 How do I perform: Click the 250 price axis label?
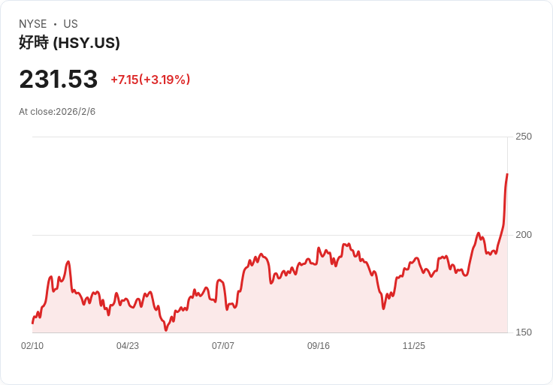(524, 137)
